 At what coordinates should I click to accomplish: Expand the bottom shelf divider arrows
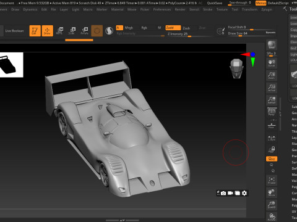pyautogui.click(x=123, y=220)
